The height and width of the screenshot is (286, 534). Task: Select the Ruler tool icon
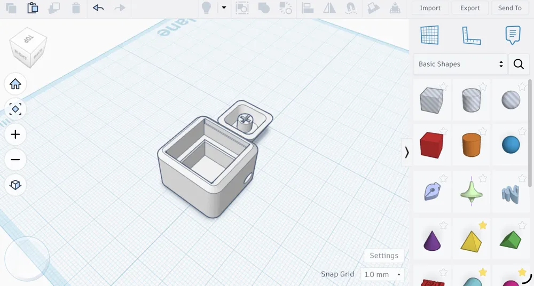(472, 35)
